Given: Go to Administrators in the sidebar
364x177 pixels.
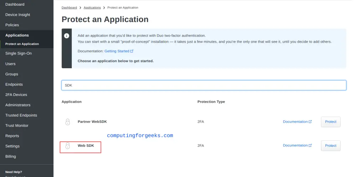Looking at the screenshot, I should pos(18,105).
